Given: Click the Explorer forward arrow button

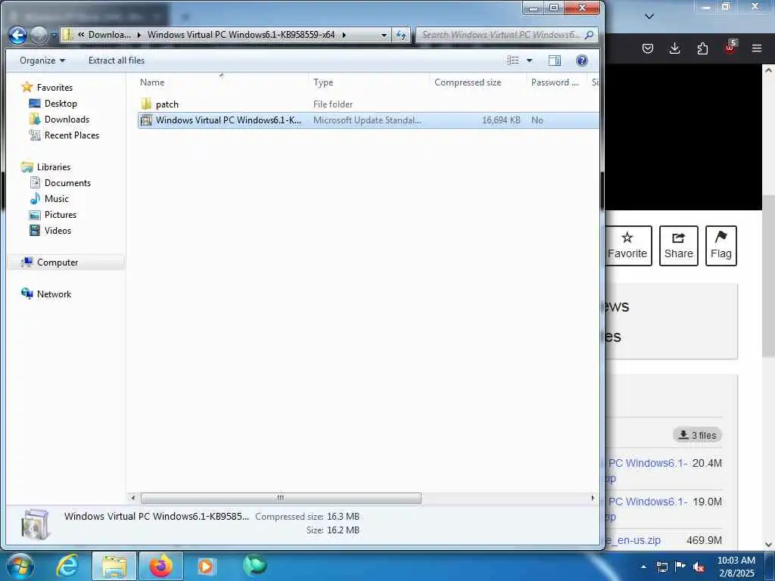Looking at the screenshot, I should 39,35.
